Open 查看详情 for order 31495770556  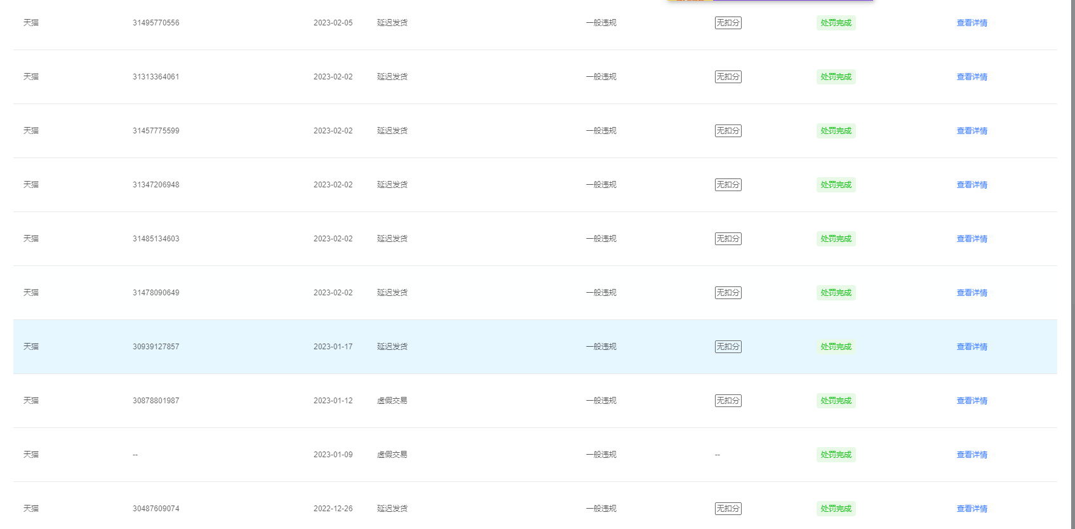[972, 23]
